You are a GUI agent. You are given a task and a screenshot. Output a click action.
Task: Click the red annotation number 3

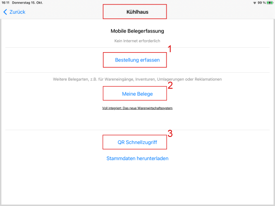(170, 133)
